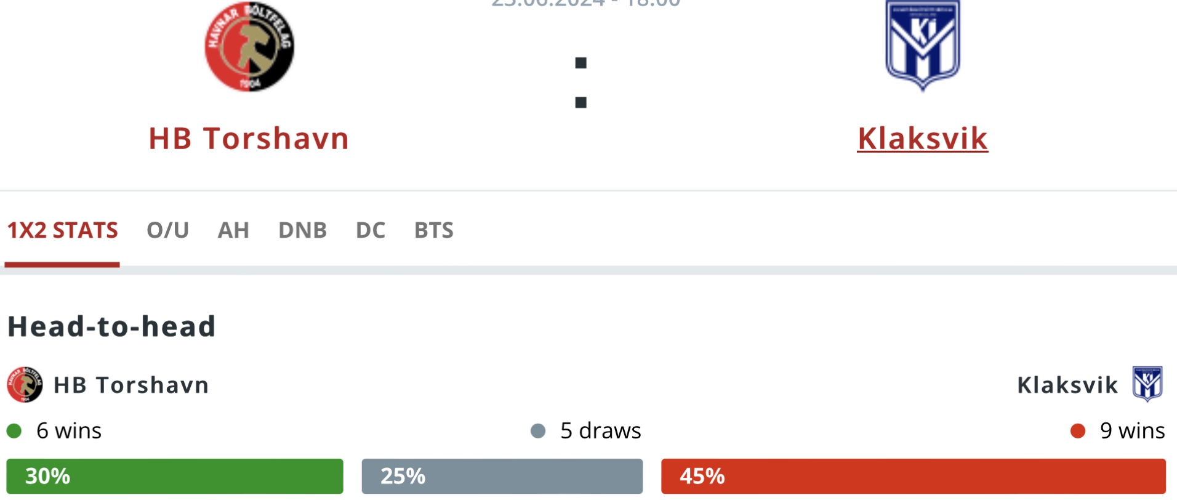Image resolution: width=1177 pixels, height=500 pixels.
Task: Click small HB Torshavn logo in head-to-head
Action: [25, 385]
